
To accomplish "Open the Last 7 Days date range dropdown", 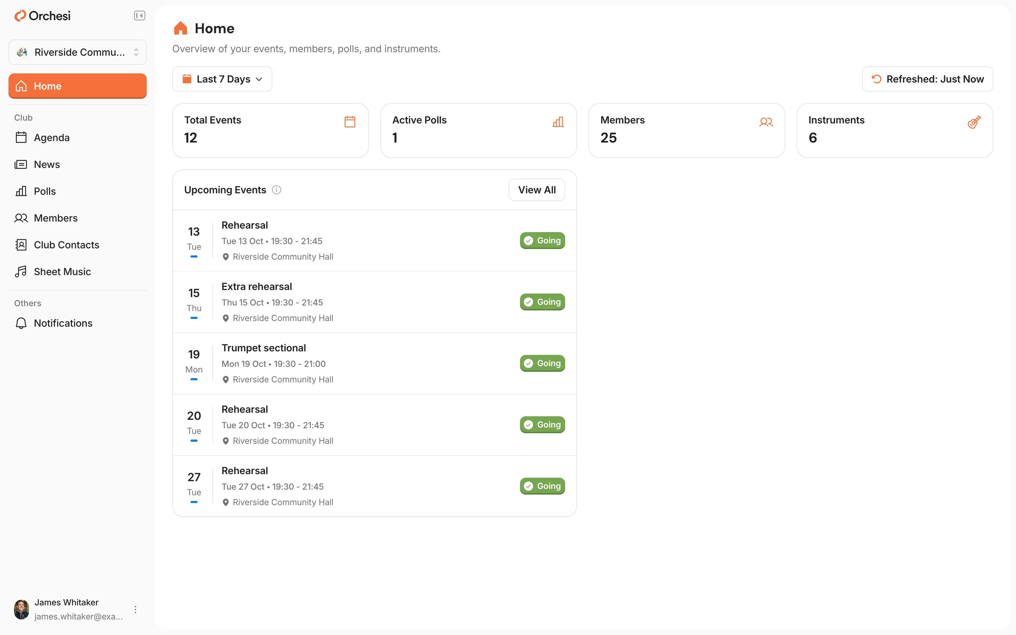I will (x=222, y=79).
